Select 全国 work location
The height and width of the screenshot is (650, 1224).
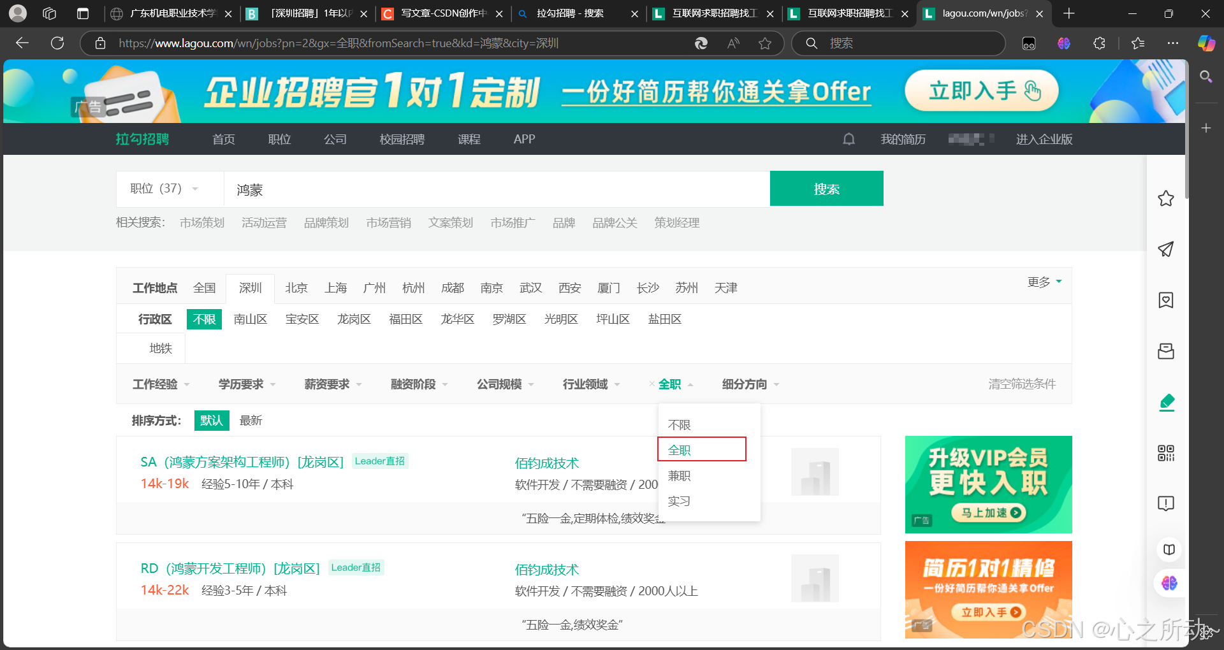pos(204,288)
